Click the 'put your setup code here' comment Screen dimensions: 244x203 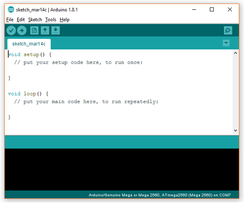point(78,62)
